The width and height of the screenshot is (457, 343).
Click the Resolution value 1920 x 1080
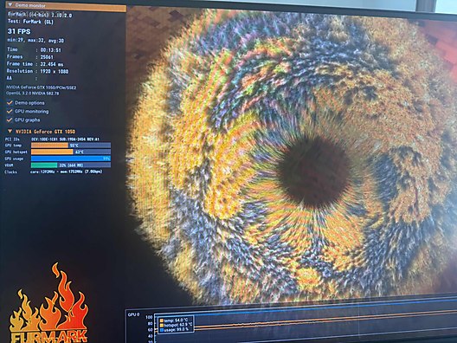pyautogui.click(x=54, y=71)
